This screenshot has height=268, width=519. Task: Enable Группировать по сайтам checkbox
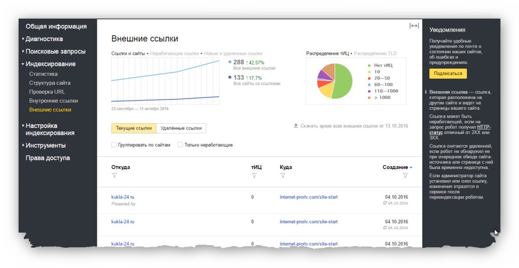(114, 145)
